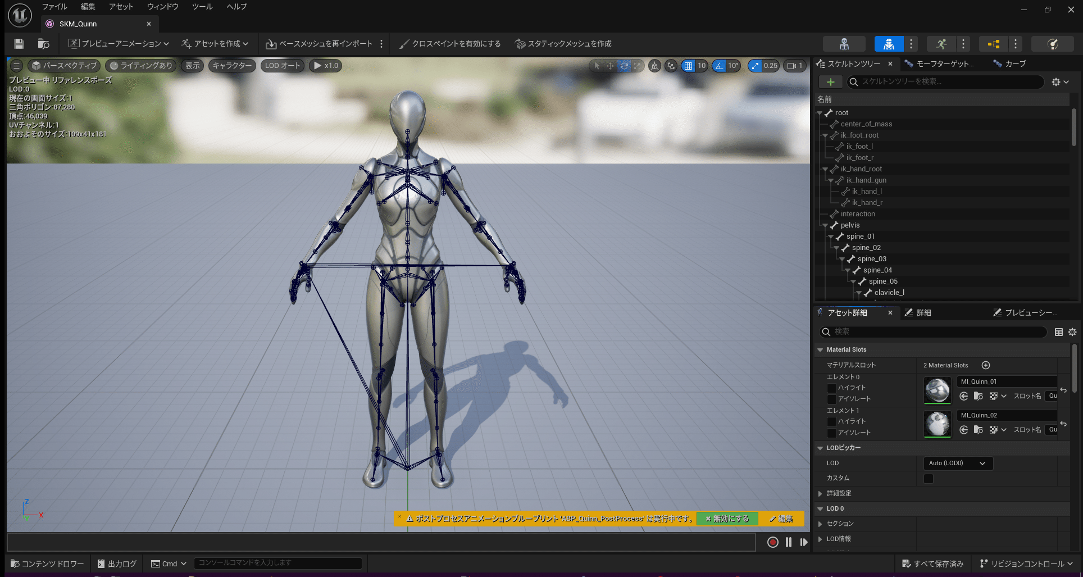Select the skeletal mesh editor mode icon
The image size is (1083, 577).
click(889, 44)
